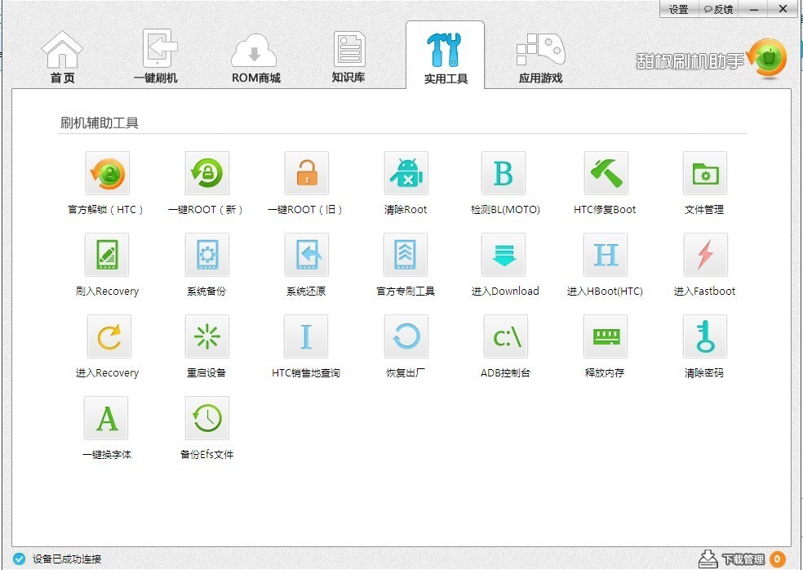Click 进入HBoot(HTC) icon
The width and height of the screenshot is (803, 570).
pyautogui.click(x=606, y=255)
